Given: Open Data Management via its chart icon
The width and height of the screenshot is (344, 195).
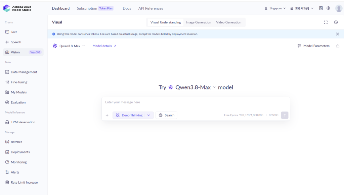Looking at the screenshot, I should [7, 72].
